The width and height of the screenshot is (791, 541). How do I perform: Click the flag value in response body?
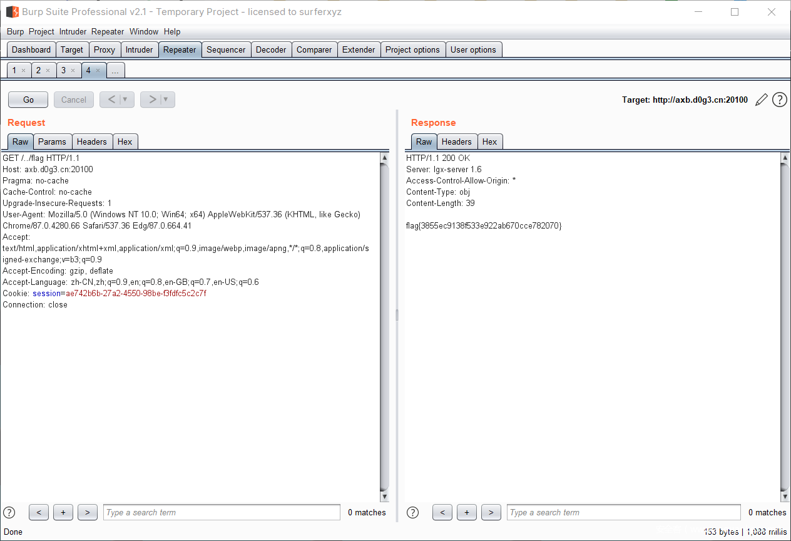[x=484, y=225]
